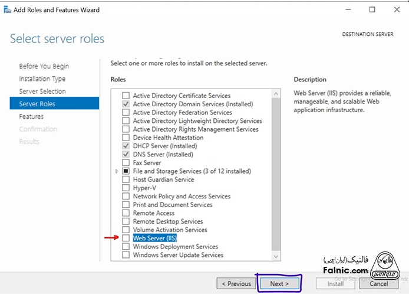409x294 pixels.
Task: Tick the Fax Server checkbox
Action: point(125,163)
